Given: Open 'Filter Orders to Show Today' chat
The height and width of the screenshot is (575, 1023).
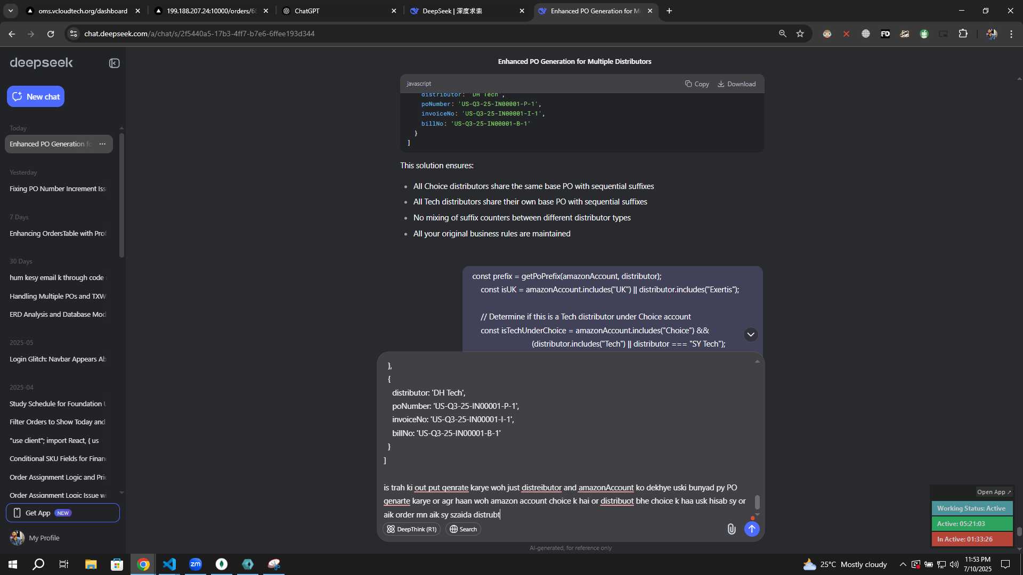Looking at the screenshot, I should [x=58, y=422].
